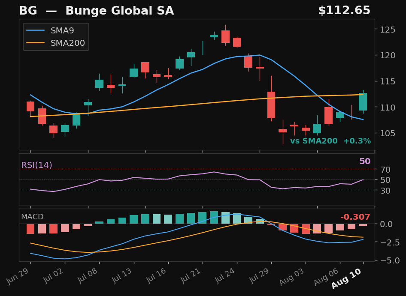Click the 125 price axis label
This screenshot has width=406, height=296.
(x=388, y=30)
